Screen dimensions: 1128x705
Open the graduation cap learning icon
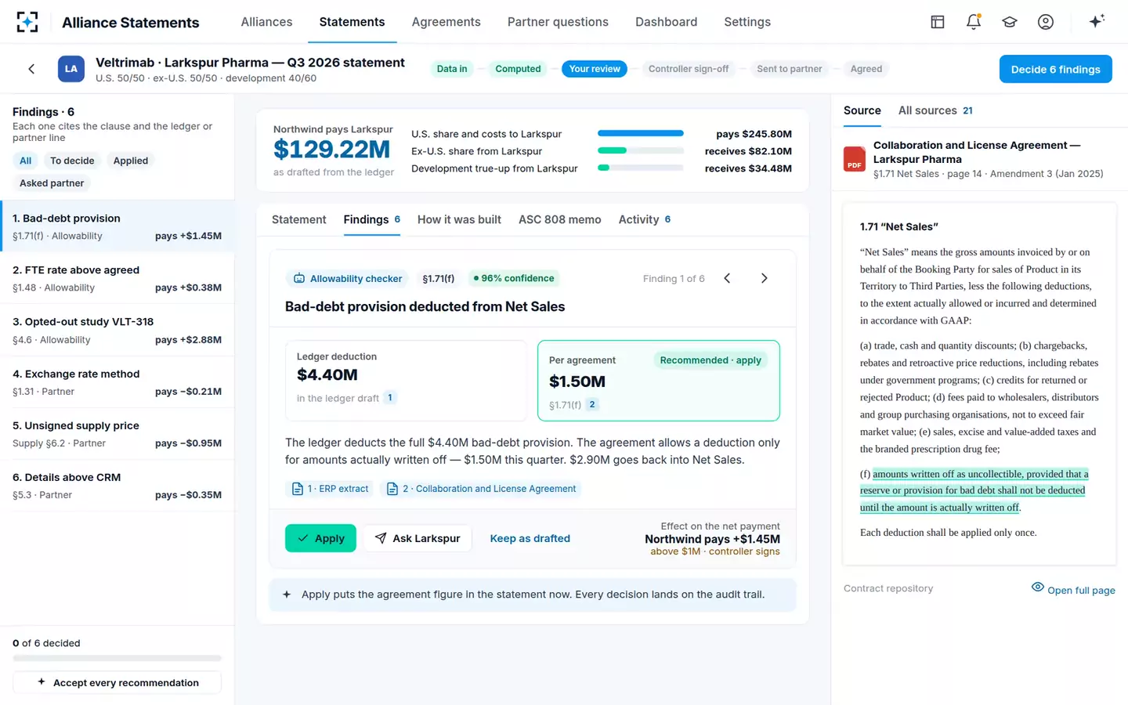pyautogui.click(x=1010, y=22)
